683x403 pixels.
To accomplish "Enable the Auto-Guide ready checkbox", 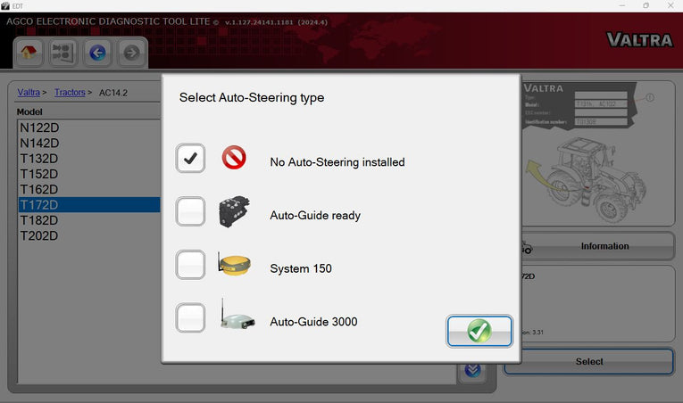I will tap(190, 212).
